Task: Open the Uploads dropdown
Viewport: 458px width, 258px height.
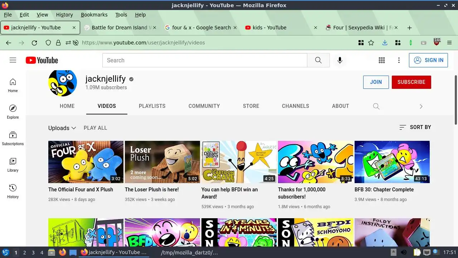Action: click(62, 128)
